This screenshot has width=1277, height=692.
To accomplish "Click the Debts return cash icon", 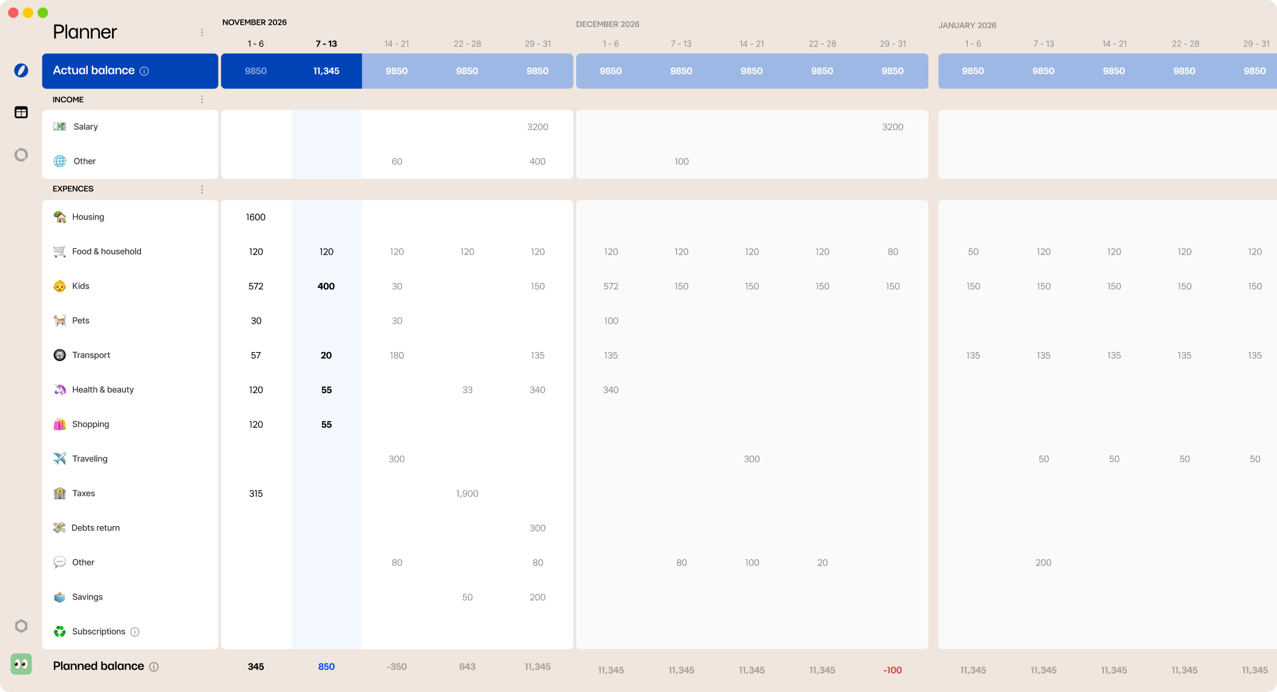I will click(x=59, y=527).
